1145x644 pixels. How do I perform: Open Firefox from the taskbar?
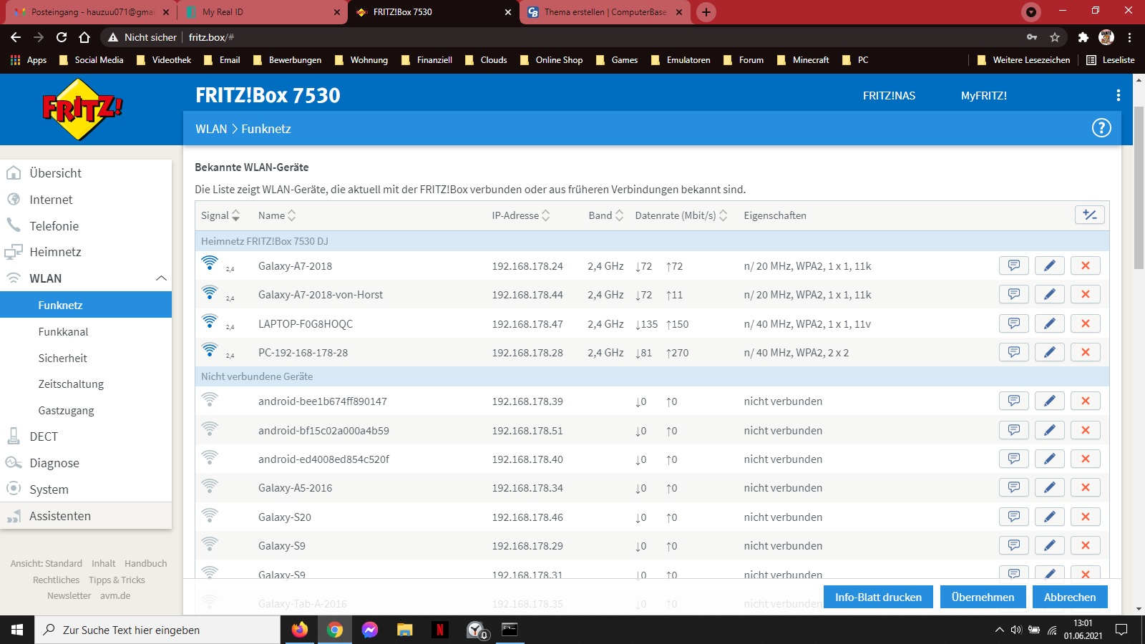pos(300,630)
